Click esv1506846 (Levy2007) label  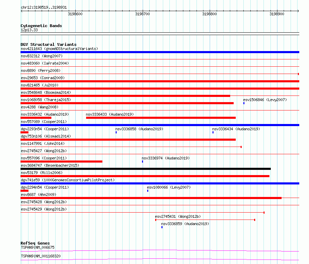click(x=265, y=100)
